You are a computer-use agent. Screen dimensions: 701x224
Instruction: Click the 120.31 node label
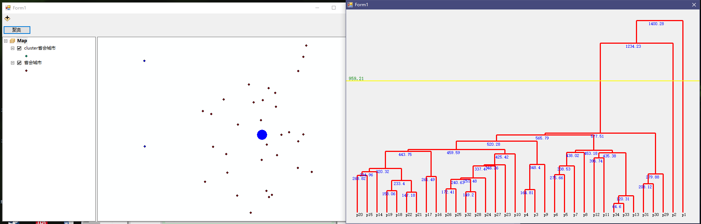pos(623,199)
